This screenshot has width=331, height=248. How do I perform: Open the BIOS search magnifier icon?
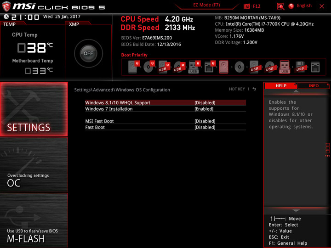pos(280,6)
